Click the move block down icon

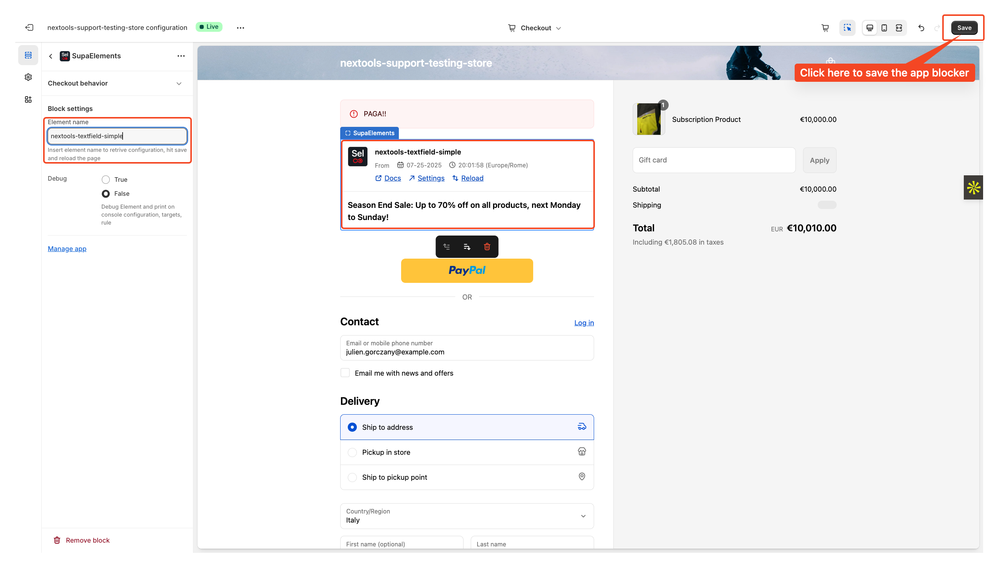pos(467,247)
